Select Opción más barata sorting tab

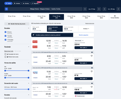pyautogui.click(x=55, y=29)
